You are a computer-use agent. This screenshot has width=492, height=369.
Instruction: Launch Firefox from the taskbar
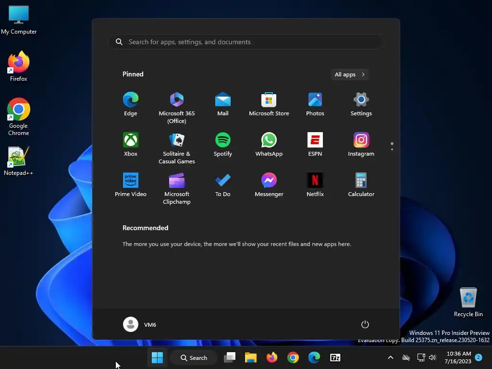tap(272, 357)
